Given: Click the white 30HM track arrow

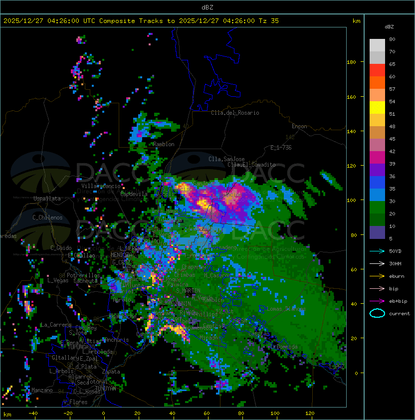Looking at the screenshot, I should [377, 263].
